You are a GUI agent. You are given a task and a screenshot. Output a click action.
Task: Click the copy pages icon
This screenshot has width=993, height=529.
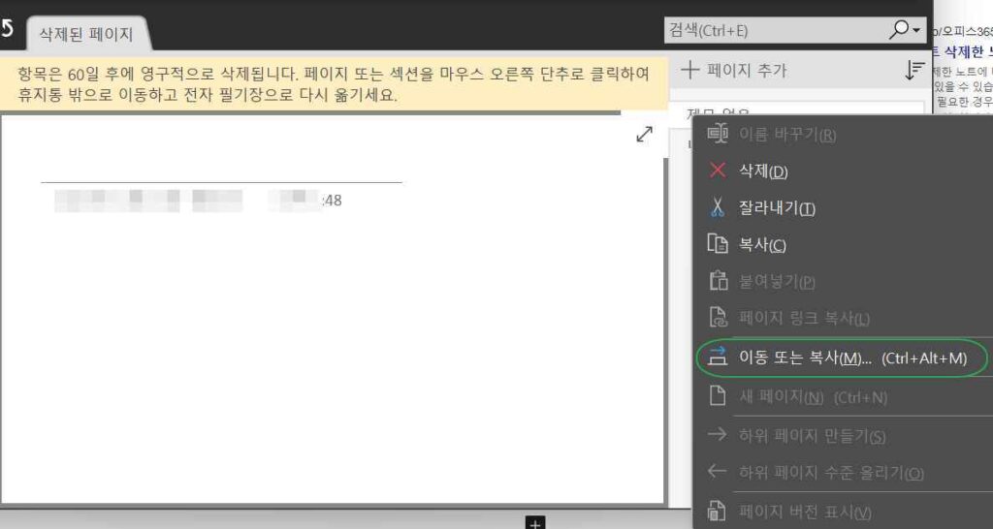(718, 243)
